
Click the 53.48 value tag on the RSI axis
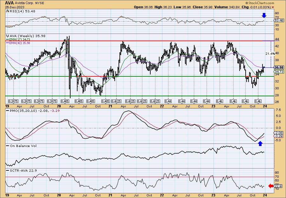[x=279, y=21]
